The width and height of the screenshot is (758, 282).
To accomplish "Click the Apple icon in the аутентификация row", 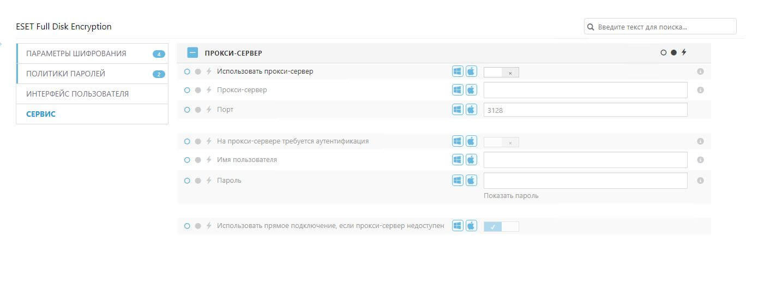I will [x=471, y=141].
